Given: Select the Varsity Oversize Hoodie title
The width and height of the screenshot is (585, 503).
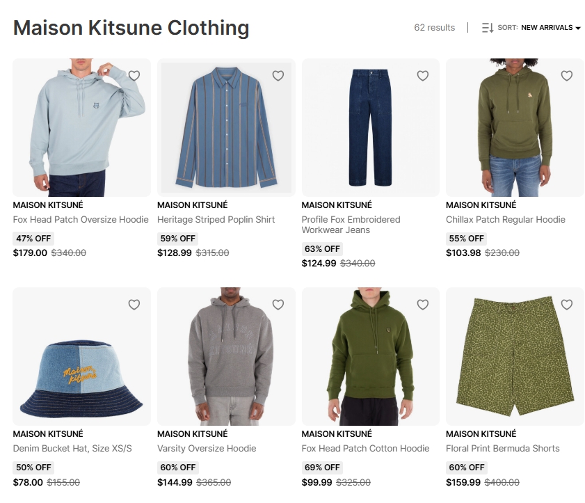Looking at the screenshot, I should click(207, 448).
